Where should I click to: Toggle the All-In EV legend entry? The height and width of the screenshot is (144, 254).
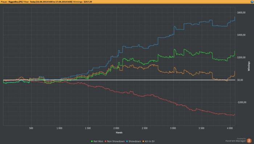pyautogui.click(x=149, y=141)
